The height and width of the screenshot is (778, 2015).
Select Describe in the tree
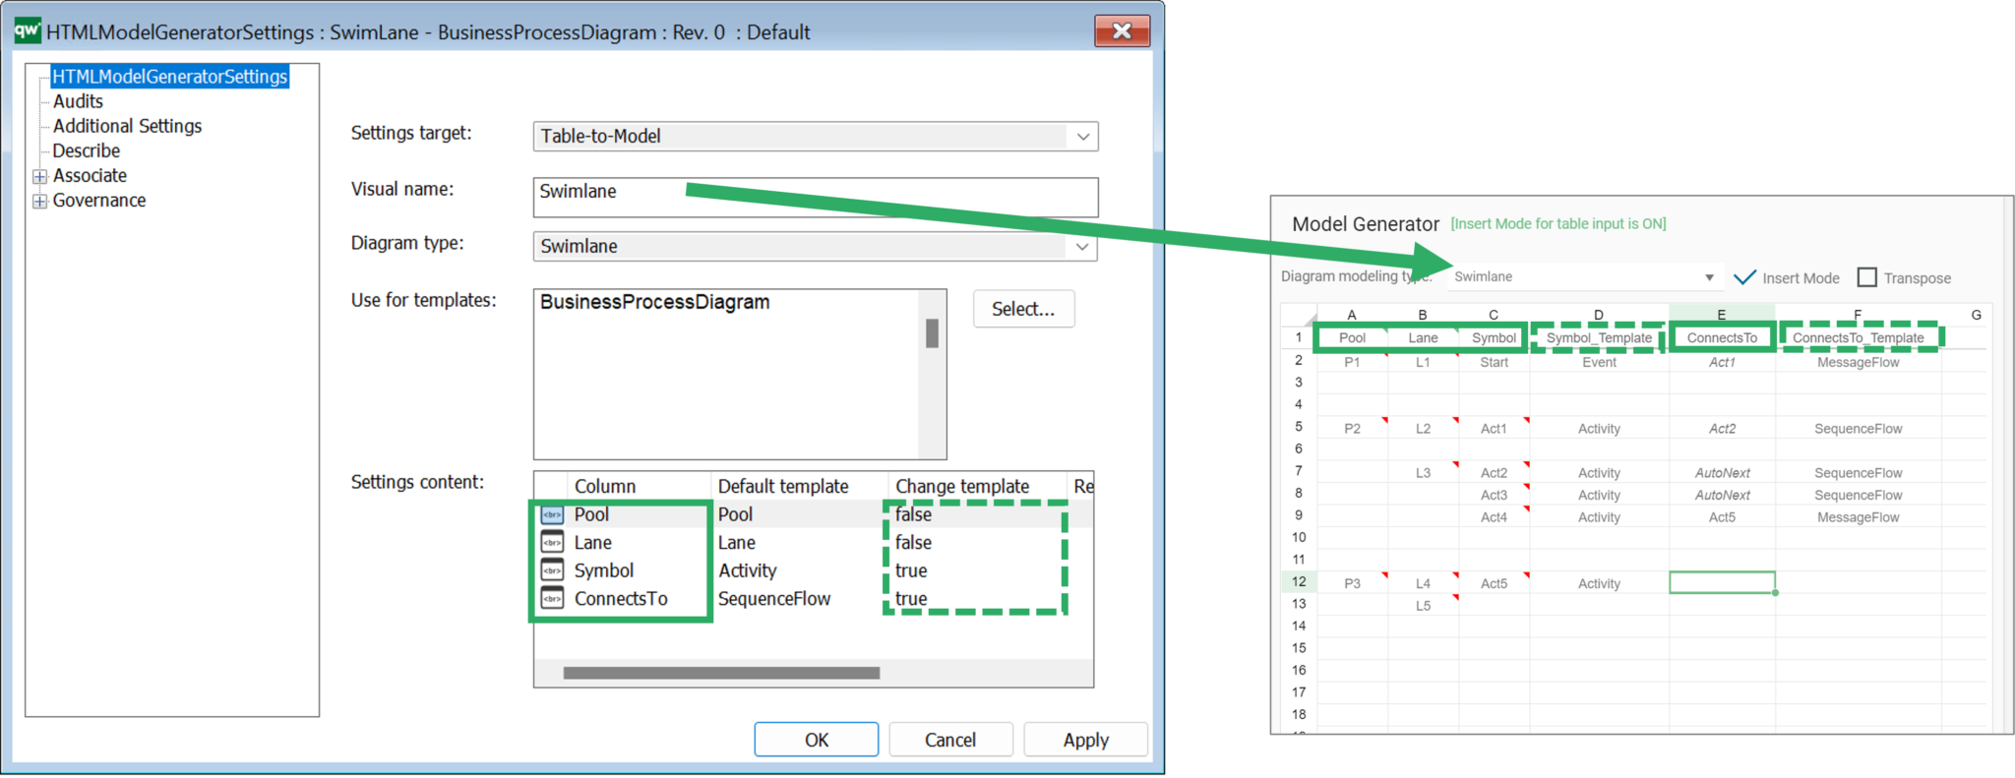[87, 150]
